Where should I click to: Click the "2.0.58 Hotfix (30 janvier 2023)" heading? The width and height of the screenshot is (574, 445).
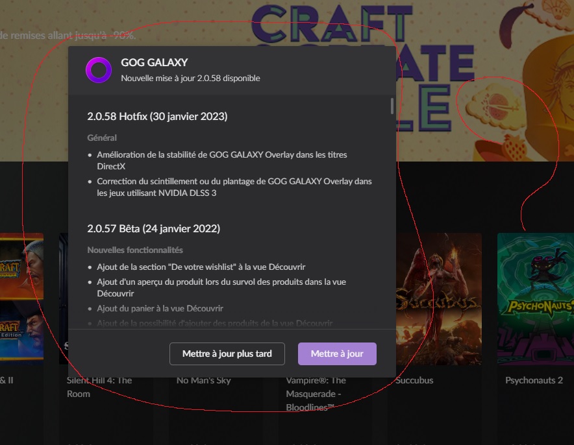point(157,116)
